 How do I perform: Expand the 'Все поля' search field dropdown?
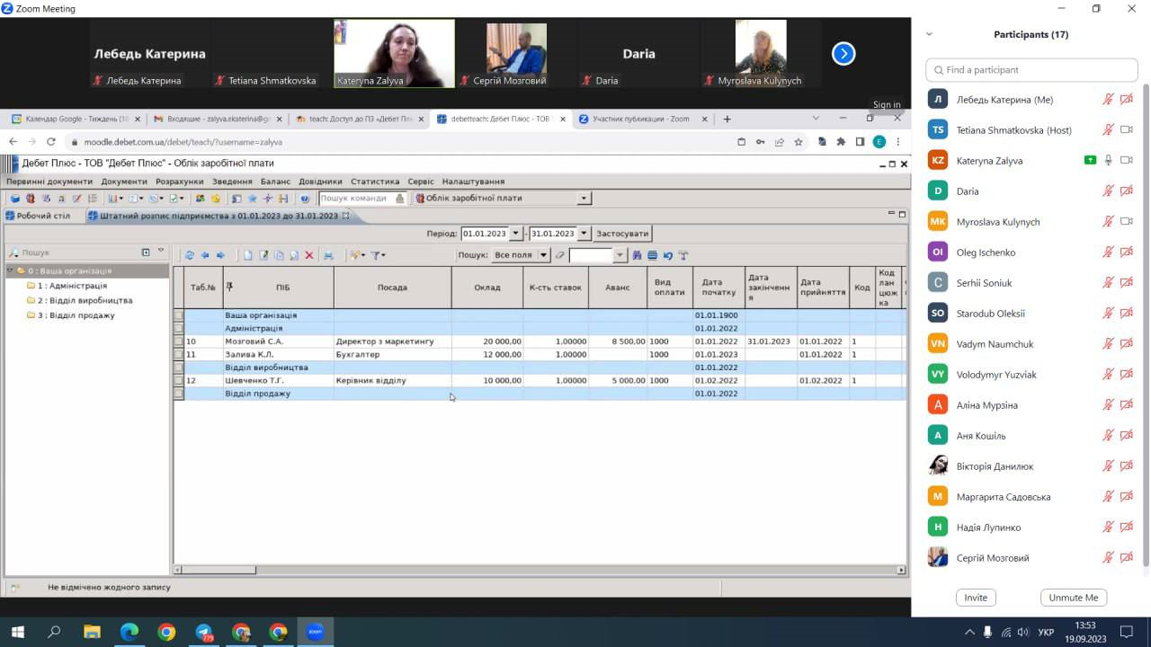tap(543, 255)
